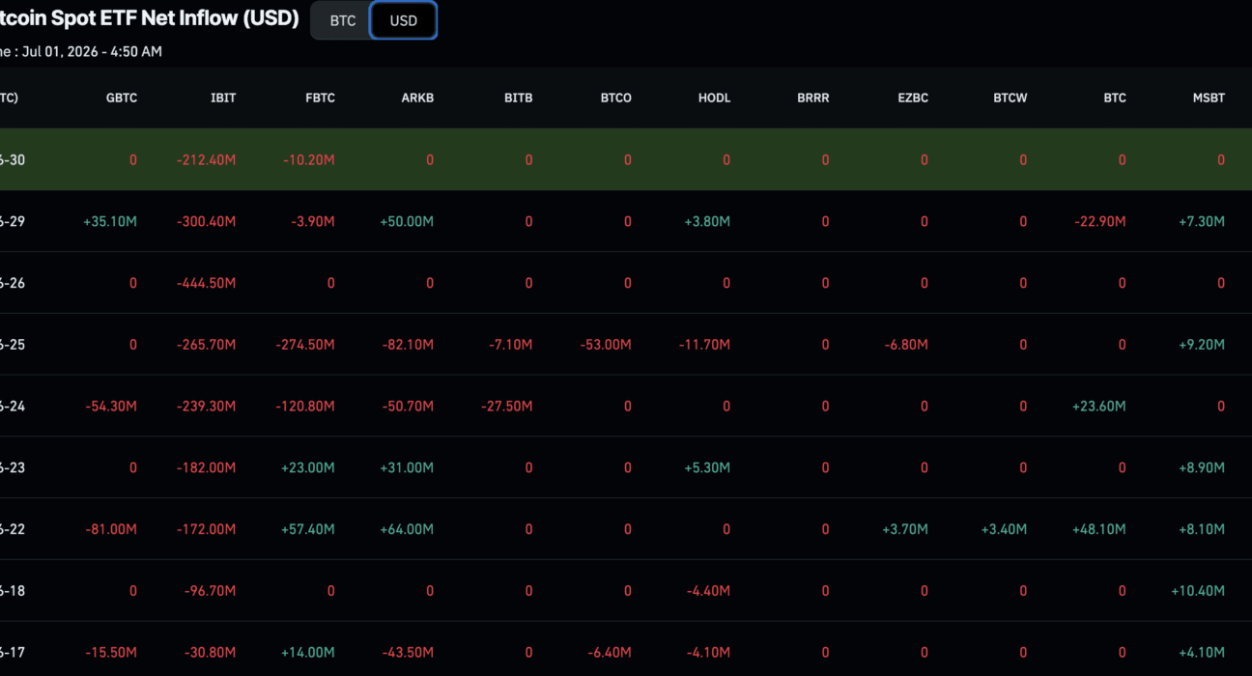Select the +8.90M MSBT cell
This screenshot has width=1252, height=676.
[x=1202, y=467]
